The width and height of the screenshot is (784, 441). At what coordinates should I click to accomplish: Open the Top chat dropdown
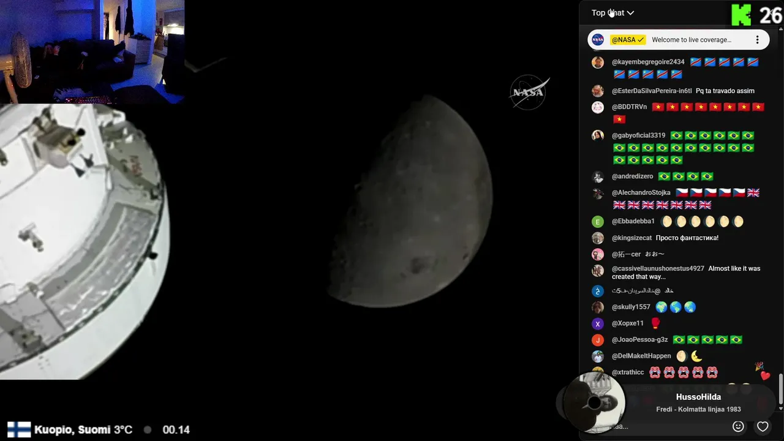coord(612,13)
